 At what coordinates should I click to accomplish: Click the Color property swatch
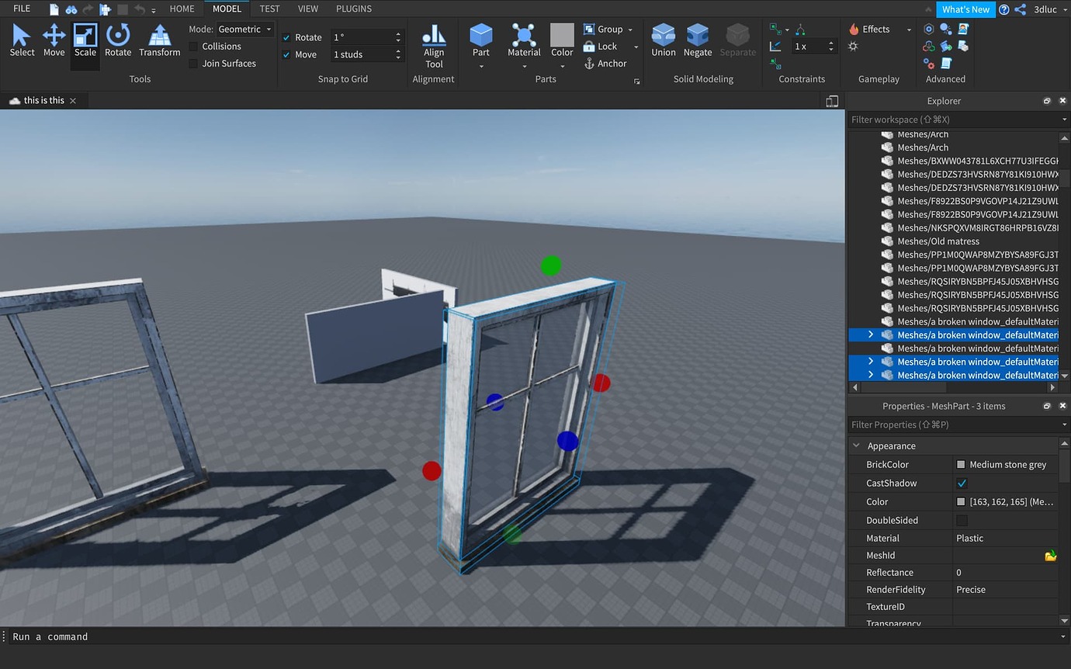[x=961, y=501]
